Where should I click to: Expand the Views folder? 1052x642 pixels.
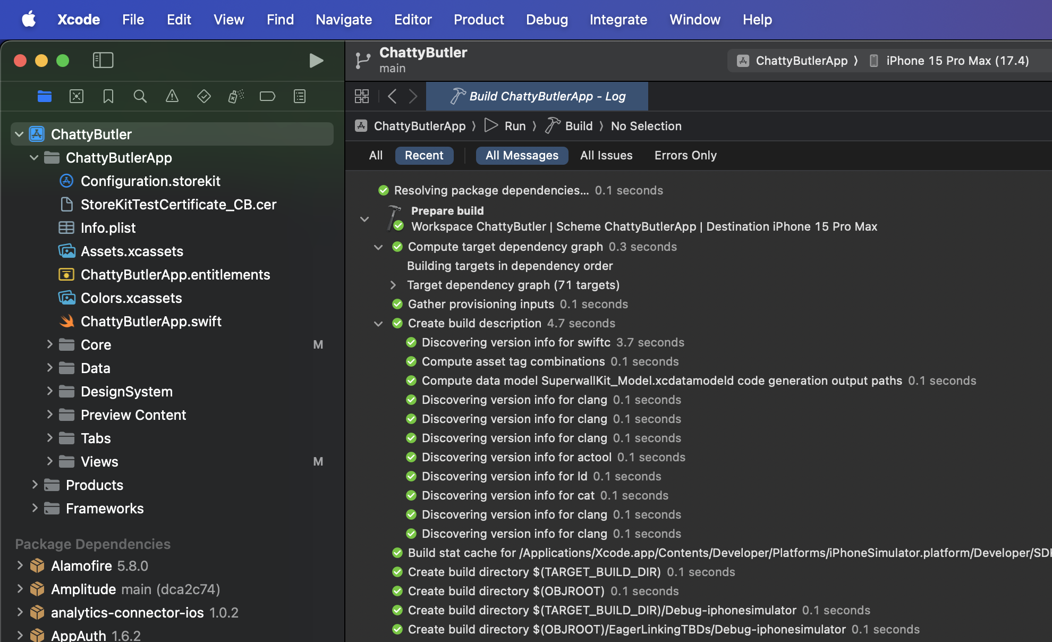(x=49, y=461)
